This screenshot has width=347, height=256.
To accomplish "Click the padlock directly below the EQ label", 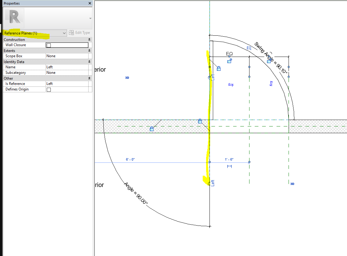I will 229,61.
